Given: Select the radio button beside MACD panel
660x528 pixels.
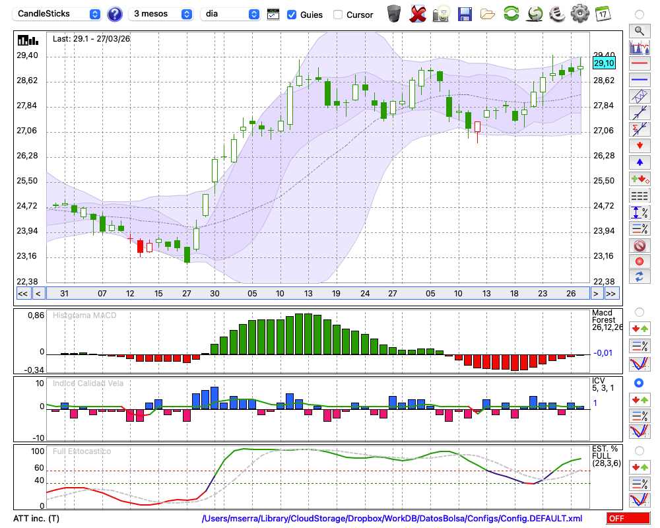Looking at the screenshot, I should point(639,312).
